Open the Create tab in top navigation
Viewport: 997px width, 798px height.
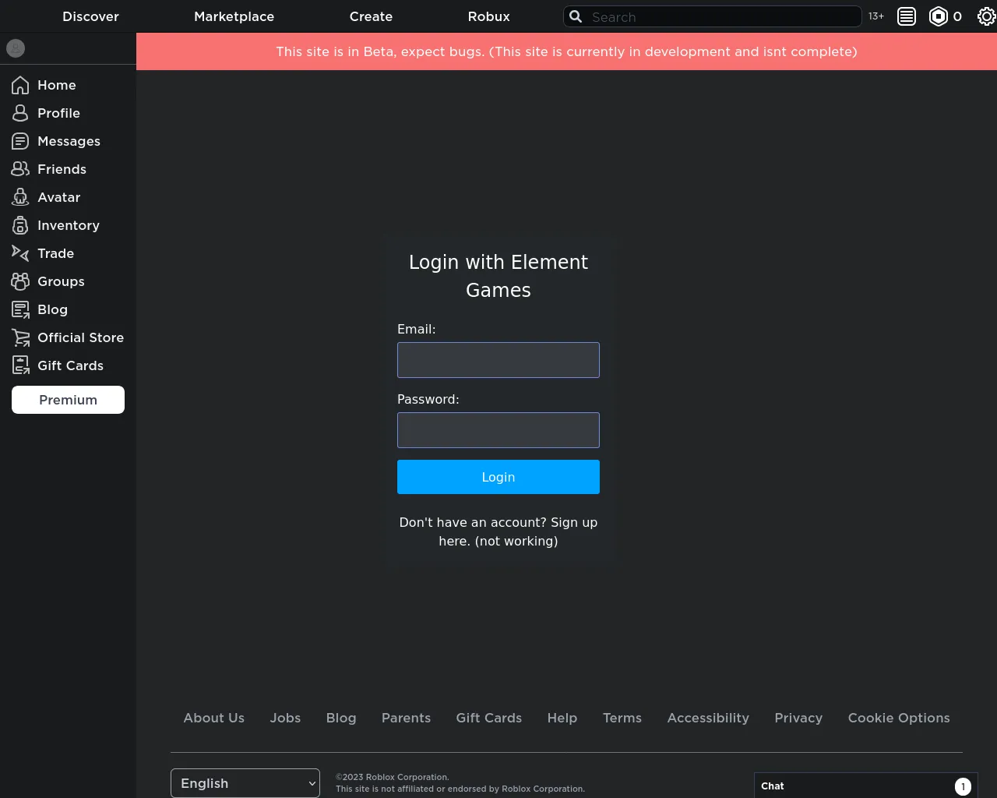[371, 16]
